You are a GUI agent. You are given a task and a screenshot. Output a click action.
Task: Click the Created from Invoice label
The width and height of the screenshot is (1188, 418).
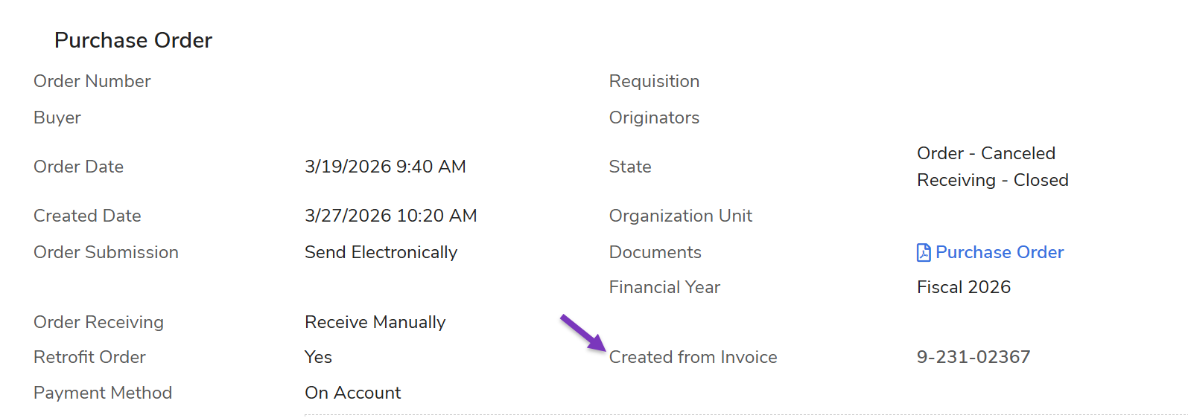click(x=693, y=357)
